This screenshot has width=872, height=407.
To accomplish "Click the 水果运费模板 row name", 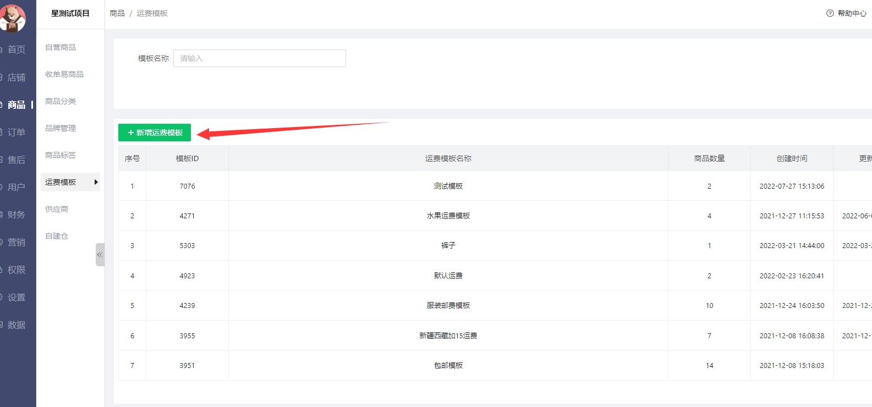I will pyautogui.click(x=448, y=216).
